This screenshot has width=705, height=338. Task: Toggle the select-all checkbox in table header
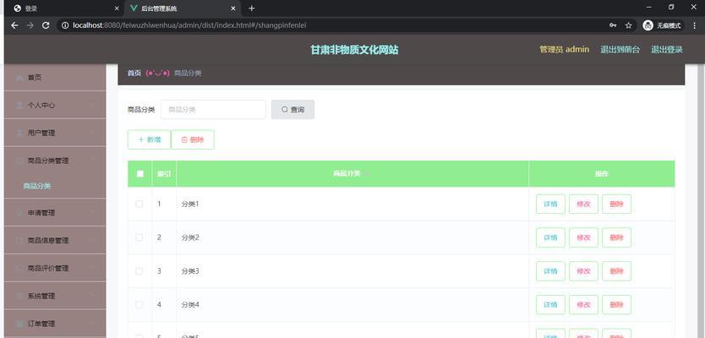[x=139, y=173]
